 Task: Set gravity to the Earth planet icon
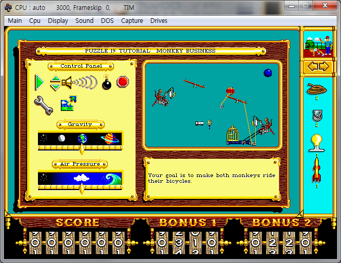(x=83, y=139)
